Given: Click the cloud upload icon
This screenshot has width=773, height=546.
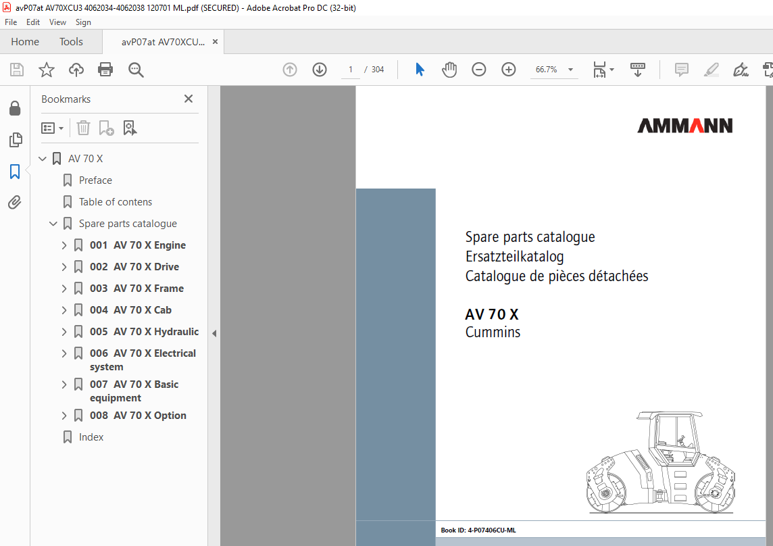Looking at the screenshot, I should click(76, 70).
